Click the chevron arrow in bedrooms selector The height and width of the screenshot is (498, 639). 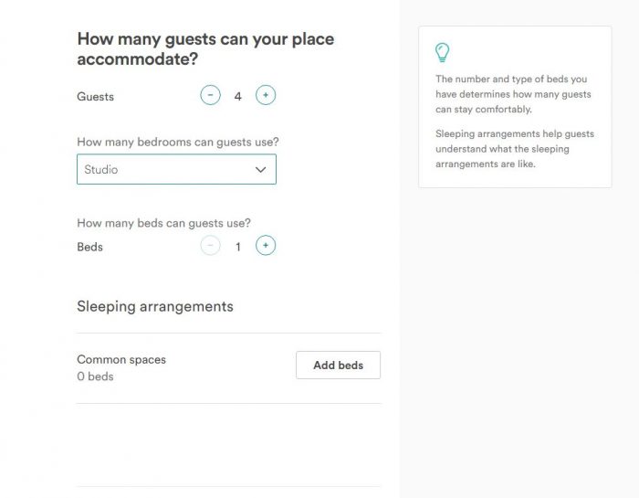[x=260, y=170]
